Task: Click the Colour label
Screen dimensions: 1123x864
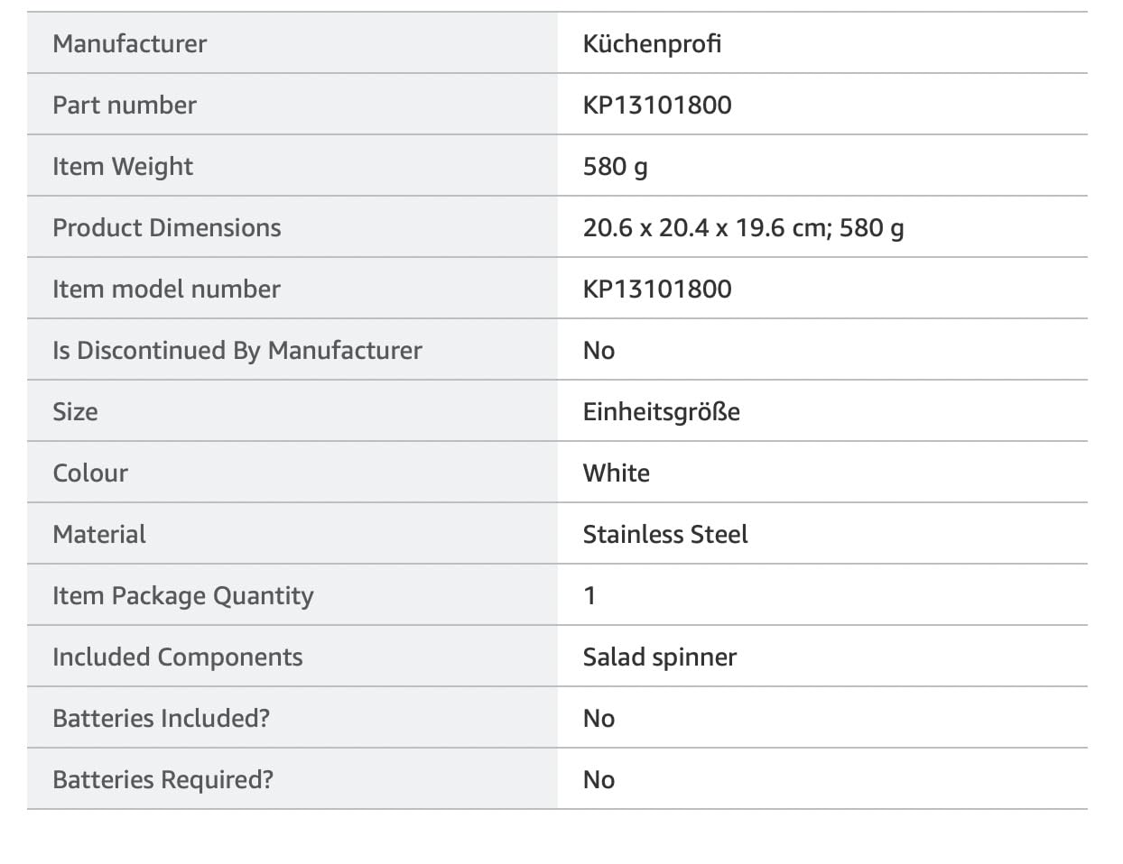Action: tap(90, 473)
